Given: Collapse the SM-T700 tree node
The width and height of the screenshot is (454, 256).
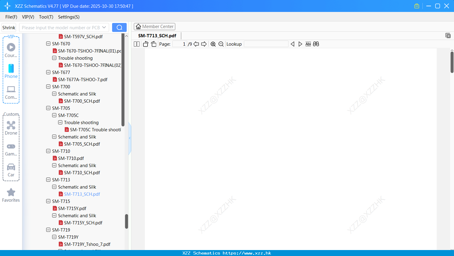Looking at the screenshot, I should click(48, 87).
